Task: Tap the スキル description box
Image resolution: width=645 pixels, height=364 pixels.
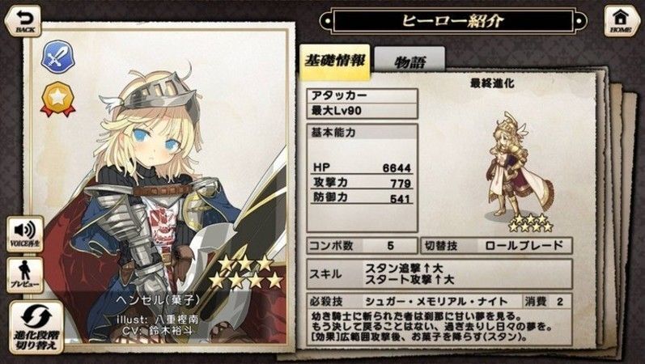Action: [x=439, y=274]
